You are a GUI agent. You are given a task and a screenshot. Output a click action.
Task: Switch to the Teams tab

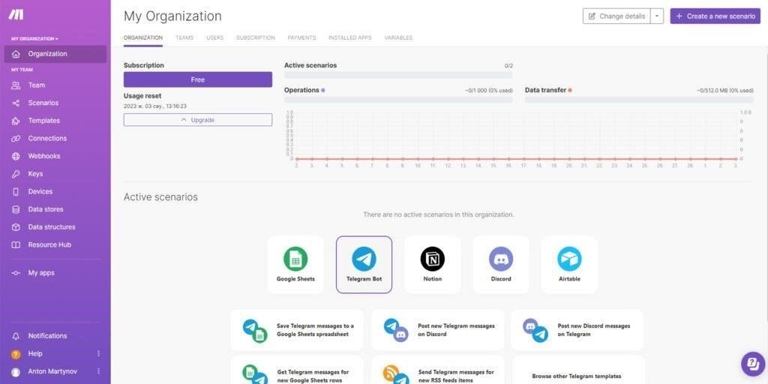pyautogui.click(x=184, y=37)
